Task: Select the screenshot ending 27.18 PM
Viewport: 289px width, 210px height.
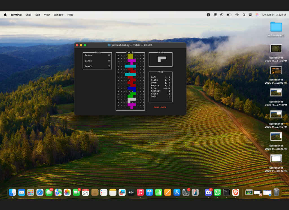Action: (276, 92)
